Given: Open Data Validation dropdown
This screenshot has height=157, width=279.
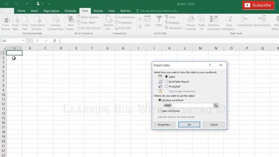Looking at the screenshot, I should pos(229,27).
